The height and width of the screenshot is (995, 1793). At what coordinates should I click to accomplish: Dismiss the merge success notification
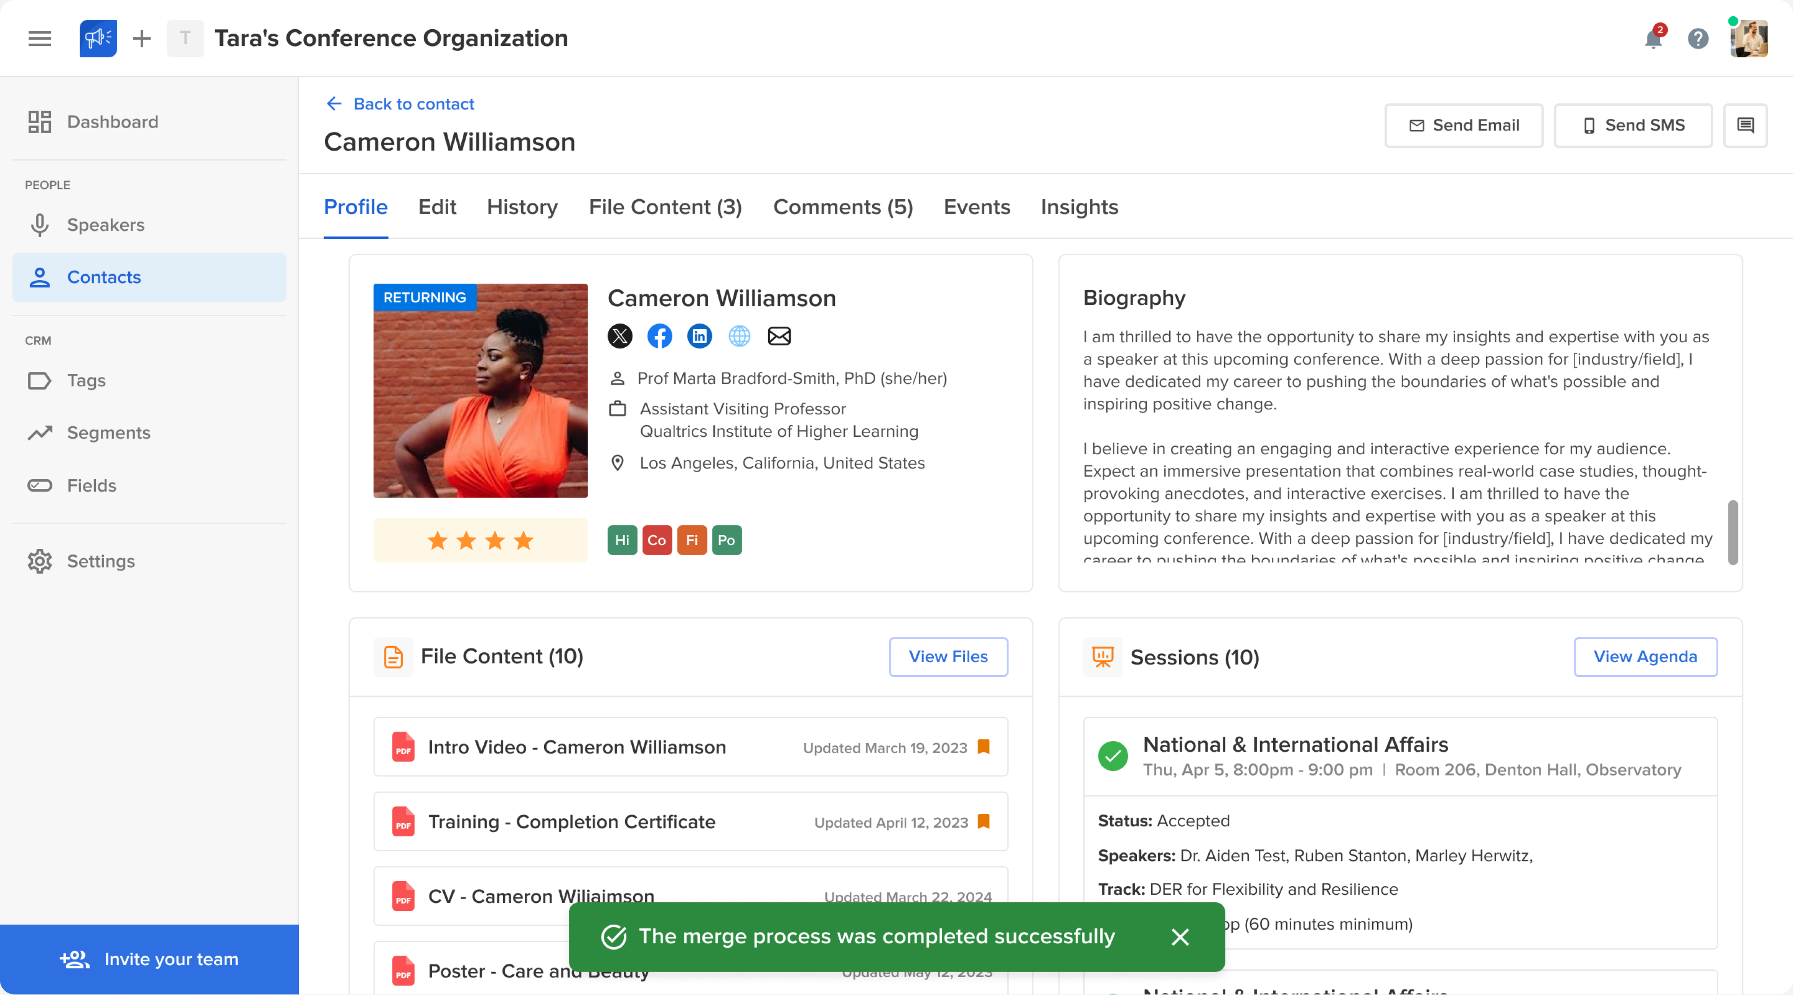pos(1180,937)
